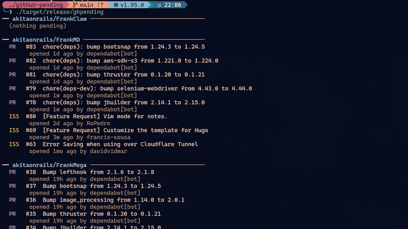Click the ./target/release/ghpending command text
This screenshot has height=229, width=408.
[x=60, y=12]
